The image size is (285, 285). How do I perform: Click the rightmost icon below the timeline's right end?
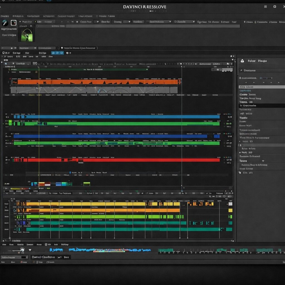pyautogui.click(x=230, y=196)
